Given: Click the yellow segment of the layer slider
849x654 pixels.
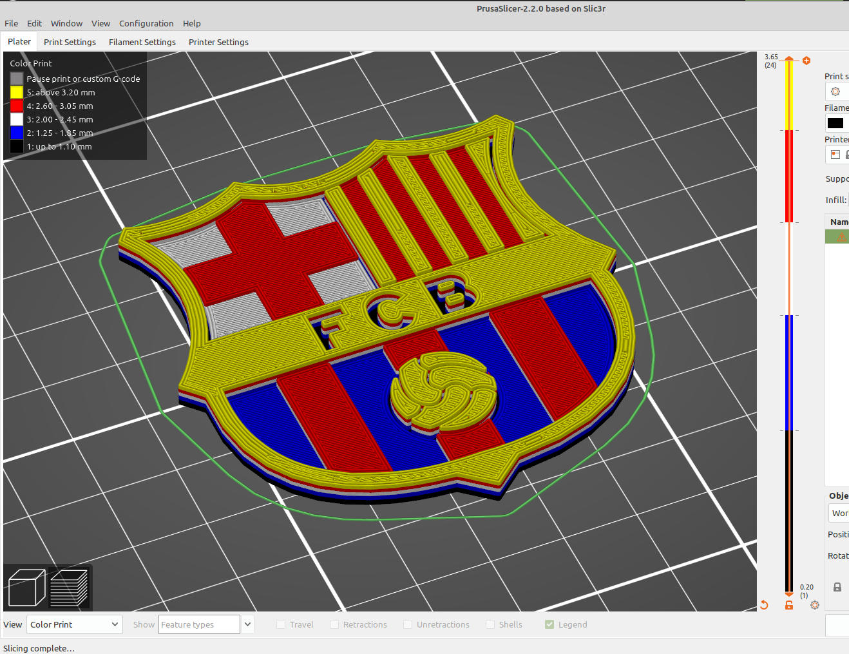Looking at the screenshot, I should click(789, 97).
